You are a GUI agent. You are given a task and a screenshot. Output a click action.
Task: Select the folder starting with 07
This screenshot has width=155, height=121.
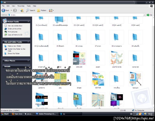tap(98, 37)
